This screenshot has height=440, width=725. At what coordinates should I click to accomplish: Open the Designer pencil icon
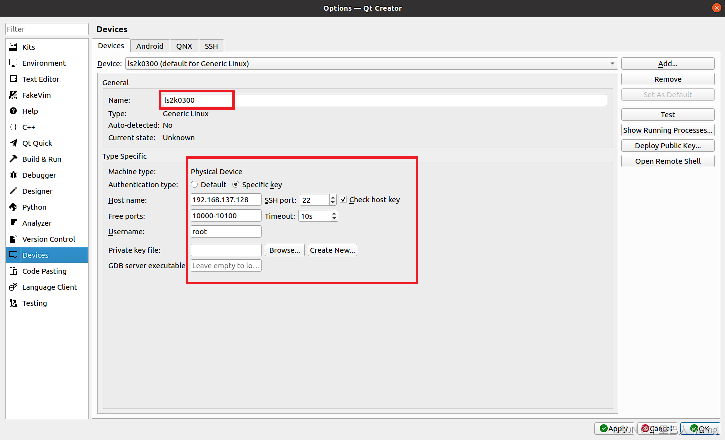coord(13,191)
